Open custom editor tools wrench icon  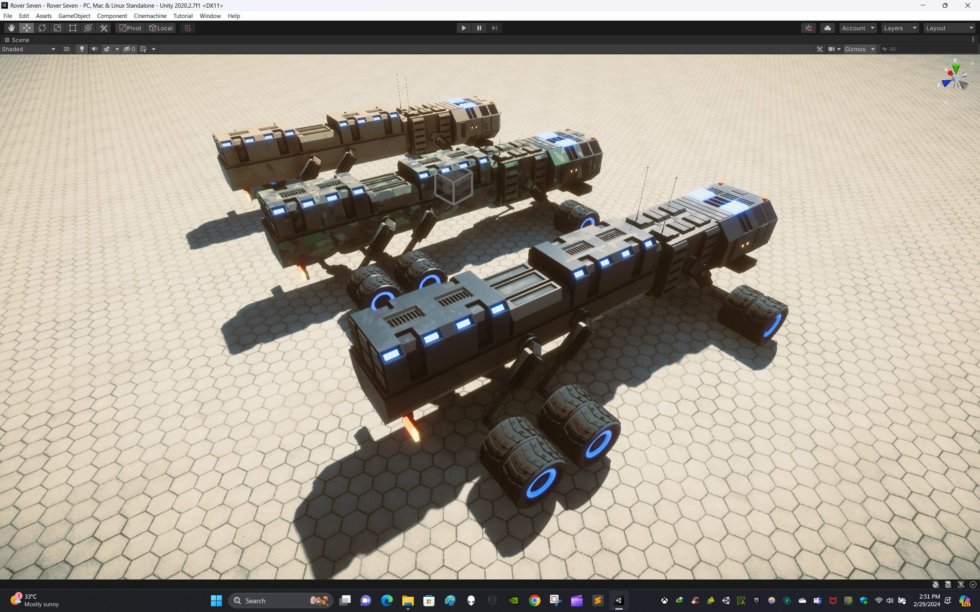pyautogui.click(x=104, y=28)
